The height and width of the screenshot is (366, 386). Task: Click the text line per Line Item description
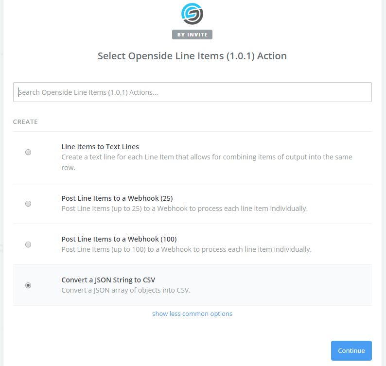click(x=207, y=162)
